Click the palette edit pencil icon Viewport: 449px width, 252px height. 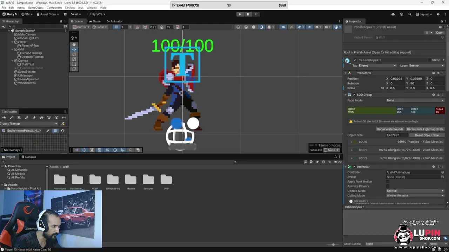point(48,131)
